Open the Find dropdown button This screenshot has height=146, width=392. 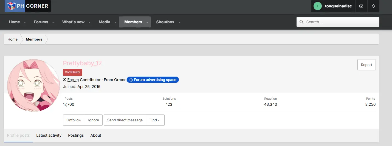pyautogui.click(x=155, y=120)
